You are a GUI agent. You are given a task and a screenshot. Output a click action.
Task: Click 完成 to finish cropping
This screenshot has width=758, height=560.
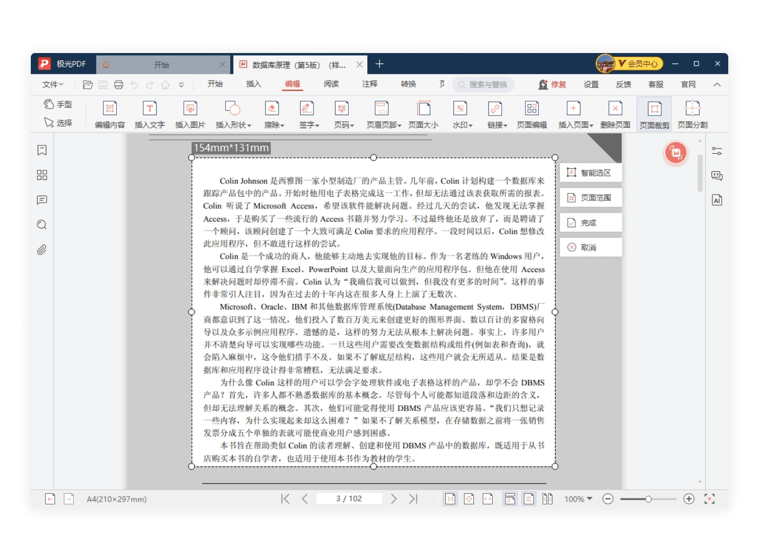tap(591, 223)
